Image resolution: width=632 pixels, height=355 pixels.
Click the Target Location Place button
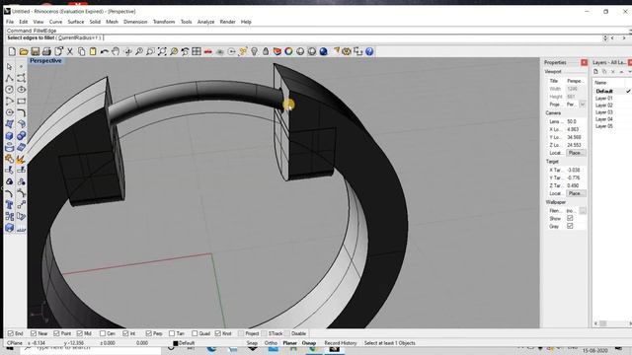(576, 193)
